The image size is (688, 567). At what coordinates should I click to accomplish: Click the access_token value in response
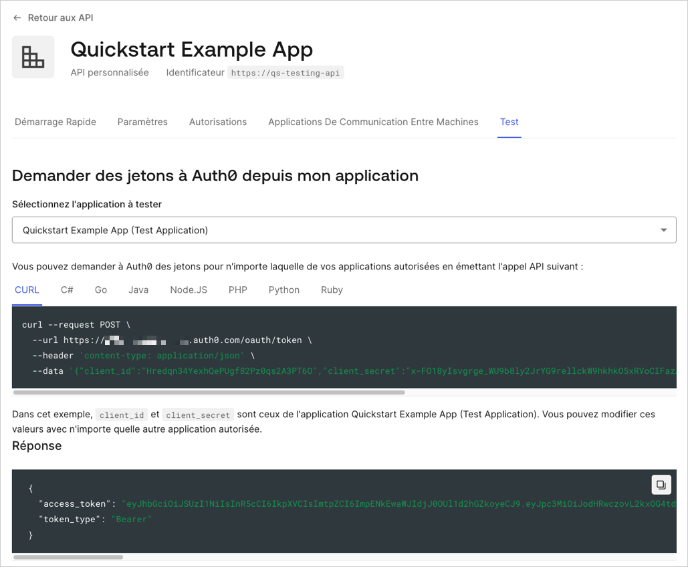[x=399, y=503]
